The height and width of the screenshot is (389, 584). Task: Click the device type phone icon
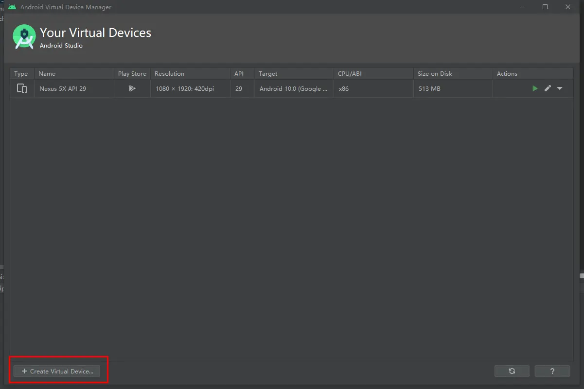(x=22, y=88)
